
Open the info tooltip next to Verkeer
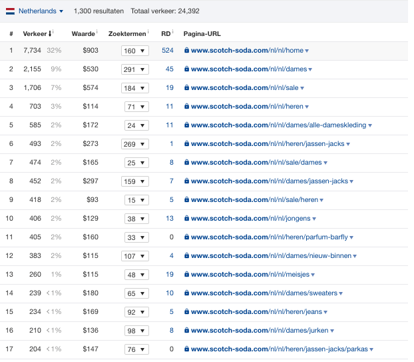point(53,32)
